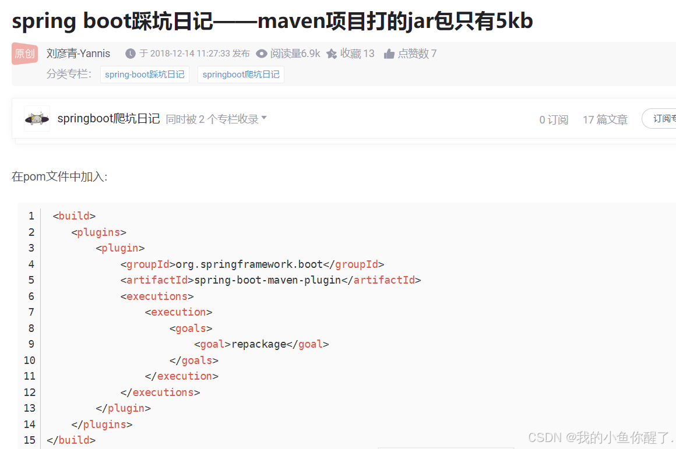Screen dimensions: 676x449
Task: Open the springboot爬坑日记 column avatar
Action: [x=37, y=118]
